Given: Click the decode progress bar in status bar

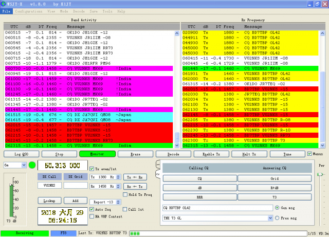Looking at the screenshot, I should pyautogui.click(x=218, y=233).
